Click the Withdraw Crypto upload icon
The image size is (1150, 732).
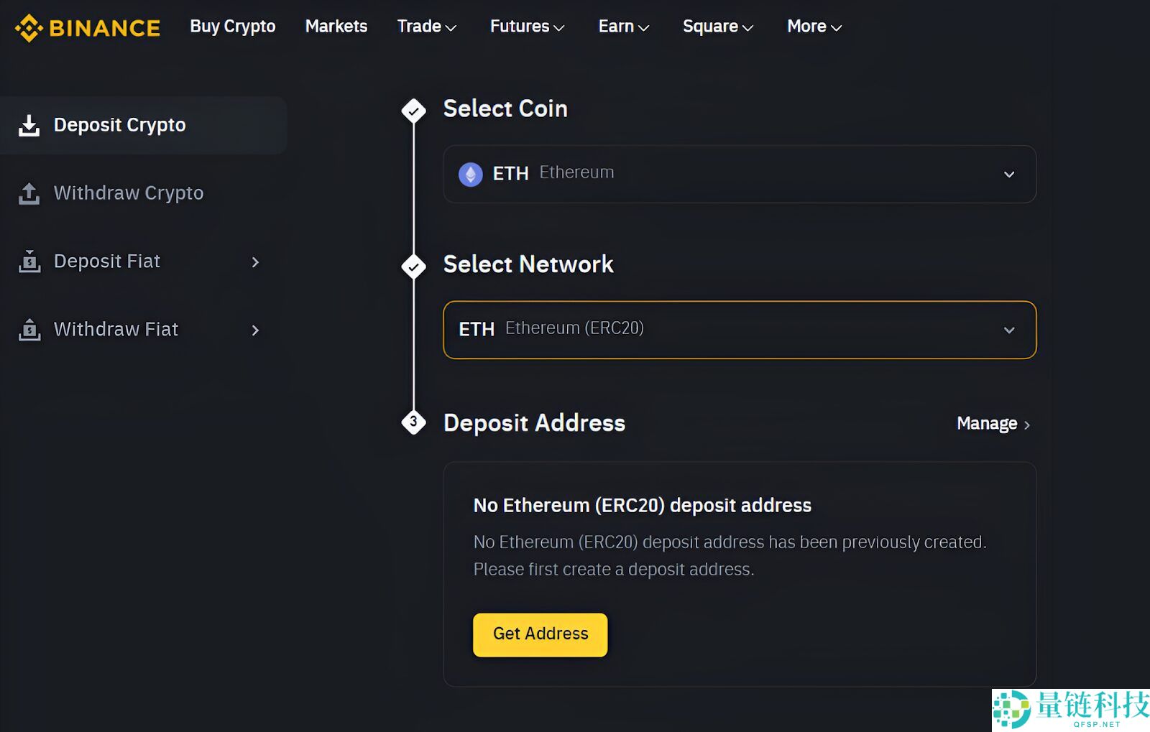click(x=29, y=193)
